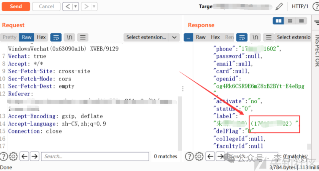This screenshot has width=319, height=171.
Task: Click the orange Send button
Action: click(16, 7)
